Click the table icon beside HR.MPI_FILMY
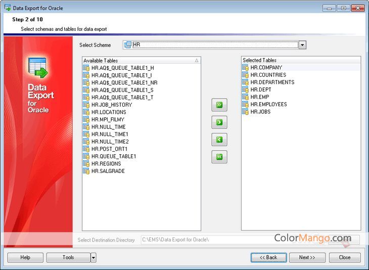Viewport: 369px width, 270px height. (x=86, y=119)
